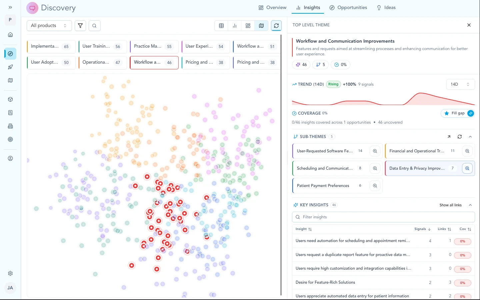Click the Show all links link
The image size is (480, 300).
pos(451,205)
